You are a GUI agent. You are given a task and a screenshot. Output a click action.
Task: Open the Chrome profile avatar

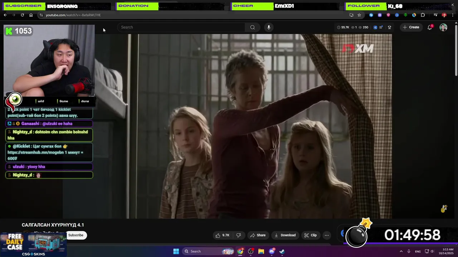click(444, 15)
